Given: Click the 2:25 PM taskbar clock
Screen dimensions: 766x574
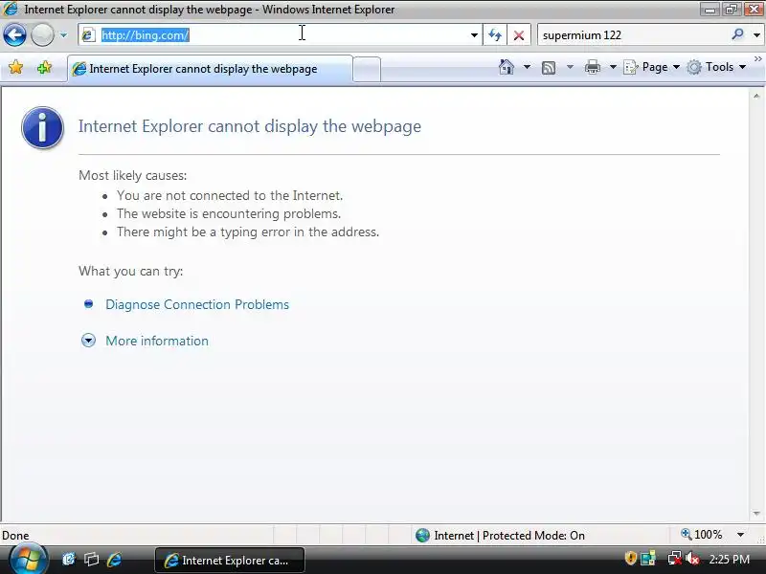Looking at the screenshot, I should pyautogui.click(x=729, y=559).
